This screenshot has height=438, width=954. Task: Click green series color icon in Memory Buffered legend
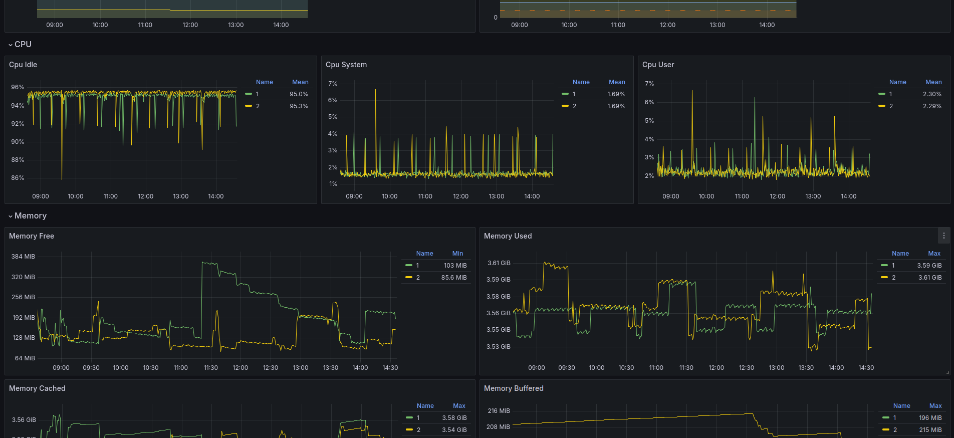[886, 418]
